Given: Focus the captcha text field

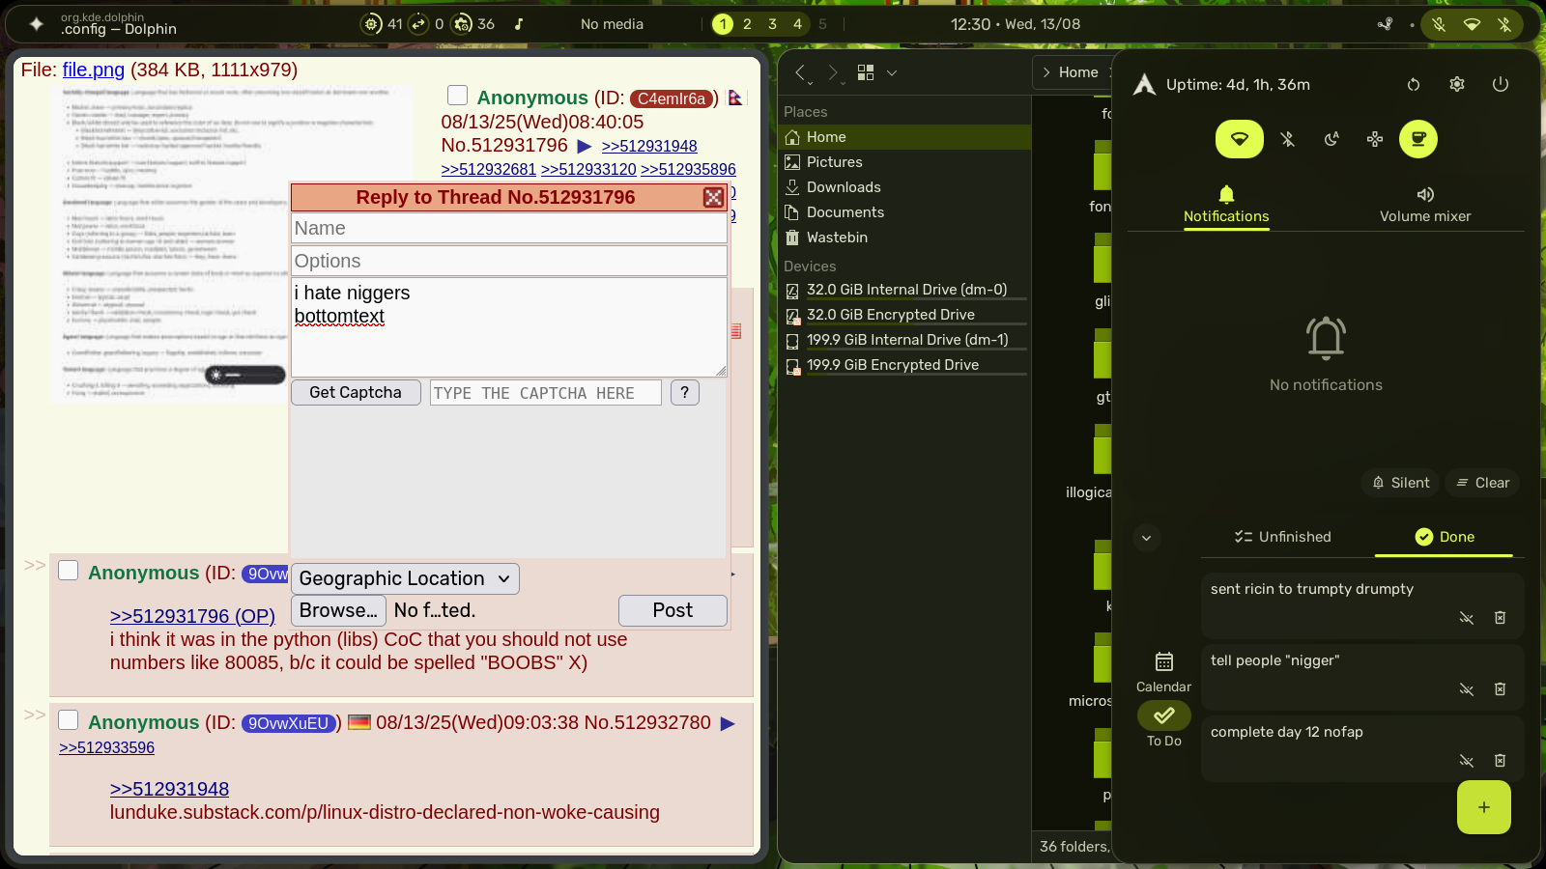Looking at the screenshot, I should click(546, 393).
